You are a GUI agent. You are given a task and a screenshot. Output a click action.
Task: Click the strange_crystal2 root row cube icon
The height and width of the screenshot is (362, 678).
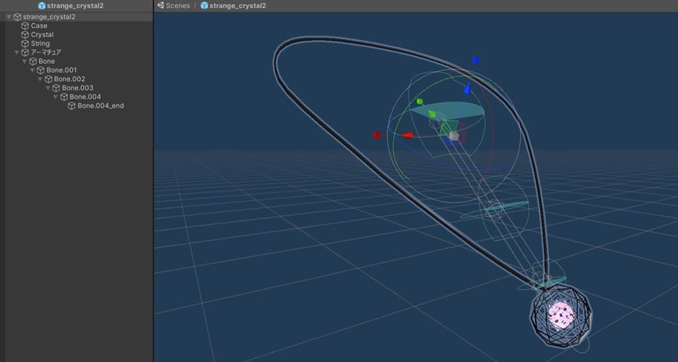tap(17, 17)
